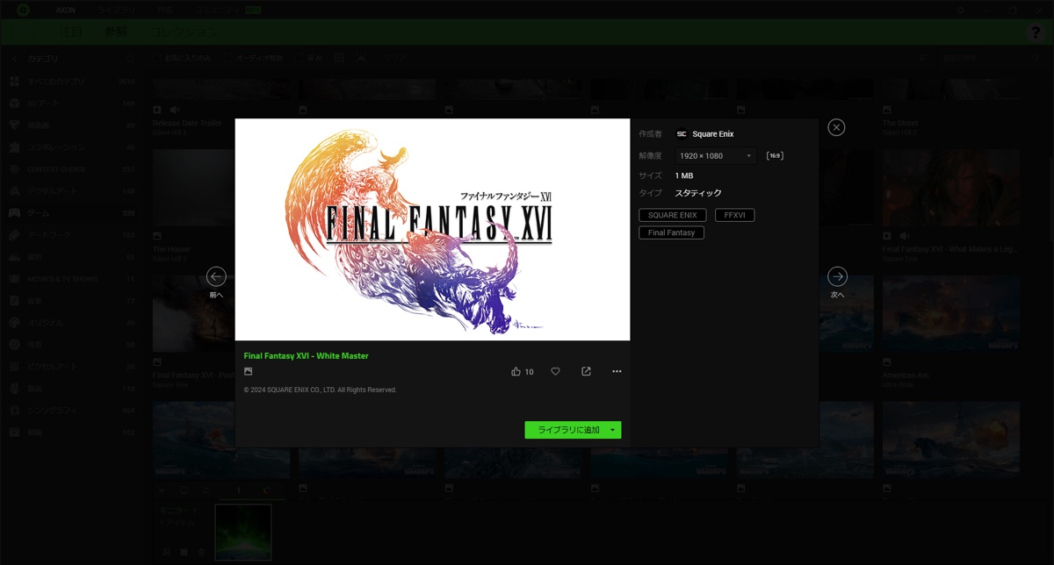Click the share icon below the preview
The height and width of the screenshot is (565, 1054).
coord(586,372)
